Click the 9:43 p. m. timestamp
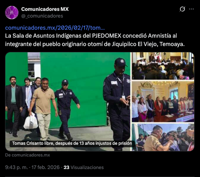 [x=16, y=167]
